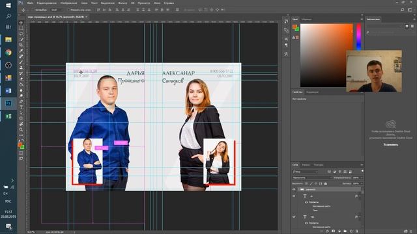Screen dimensions: 417x234
Task: Click the hue slider in Color panel
Action: [359, 36]
